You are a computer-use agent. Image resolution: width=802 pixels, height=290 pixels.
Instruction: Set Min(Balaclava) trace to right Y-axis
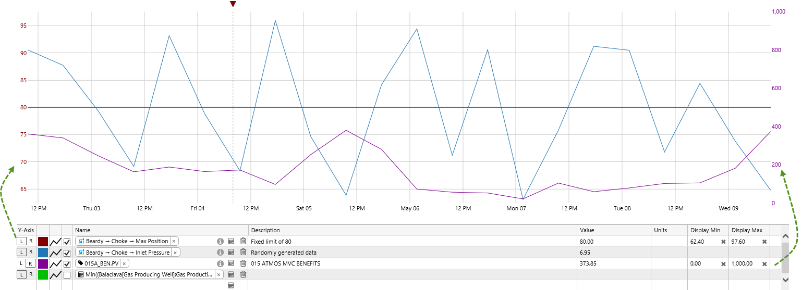(x=30, y=274)
